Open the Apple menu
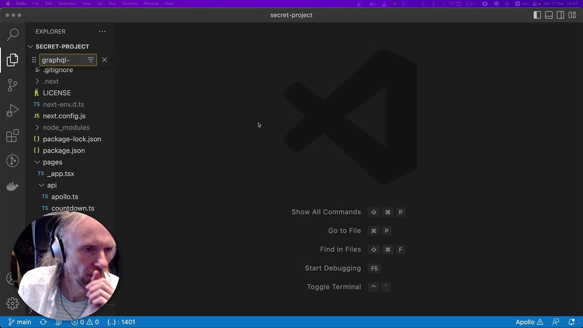Viewport: 583px width, 328px height. coord(8,4)
